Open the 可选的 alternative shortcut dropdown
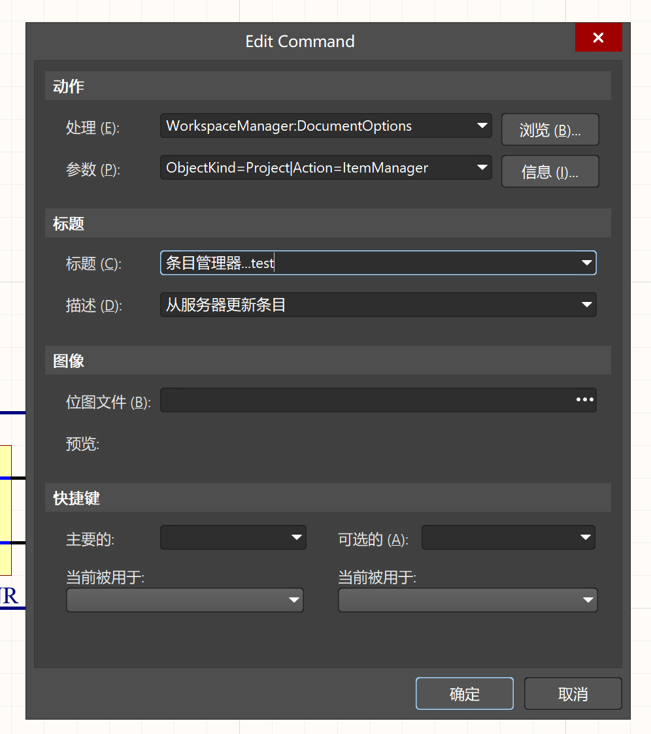This screenshot has width=651, height=734. 586,537
